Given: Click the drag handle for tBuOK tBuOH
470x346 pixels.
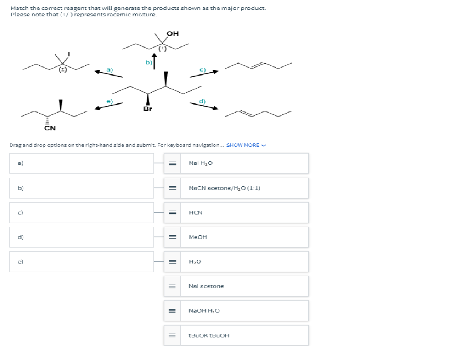Looking at the screenshot, I should pos(172,335).
